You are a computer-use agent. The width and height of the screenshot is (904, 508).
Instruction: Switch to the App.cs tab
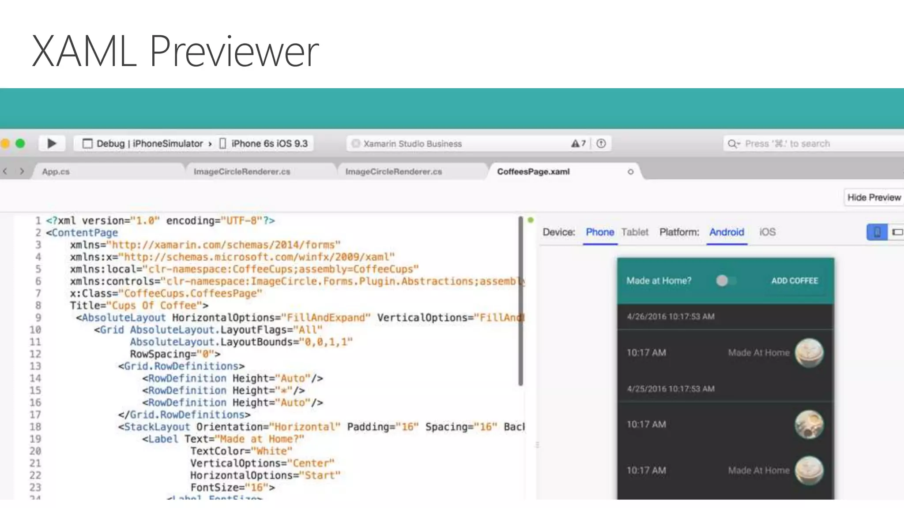56,172
